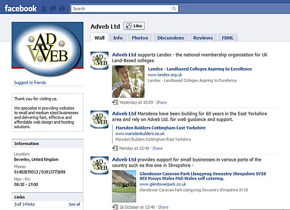The image size is (290, 210).
Task: Click Marsden Builders description text under URL
Action: (x=153, y=139)
